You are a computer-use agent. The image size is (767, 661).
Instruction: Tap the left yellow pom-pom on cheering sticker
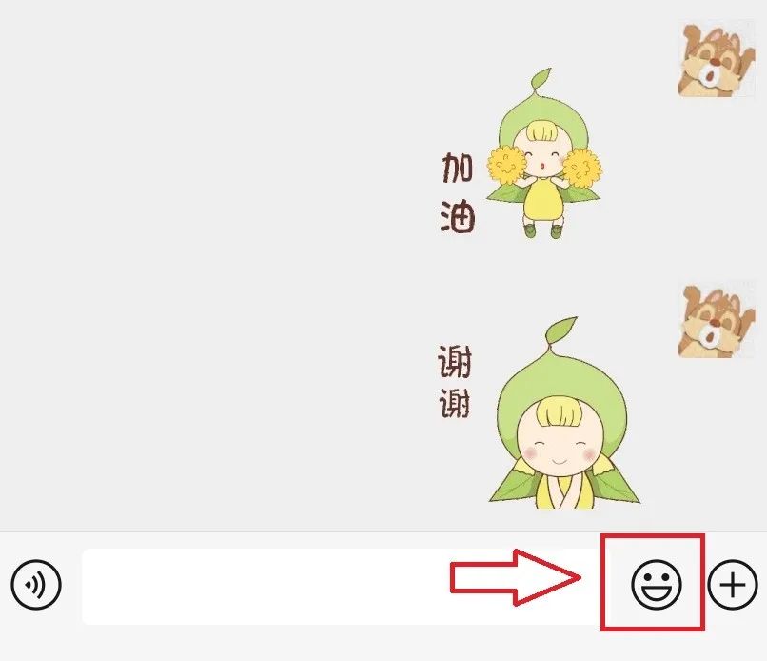pos(506,165)
